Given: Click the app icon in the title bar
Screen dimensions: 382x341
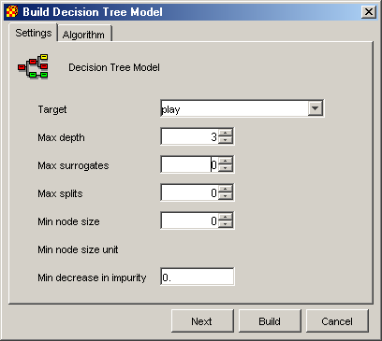Looking at the screenshot, I should pos(12,12).
